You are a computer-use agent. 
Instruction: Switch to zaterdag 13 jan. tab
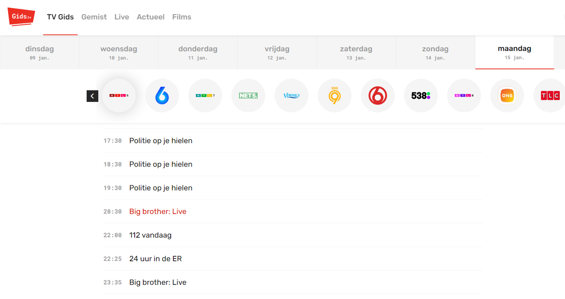pos(356,52)
